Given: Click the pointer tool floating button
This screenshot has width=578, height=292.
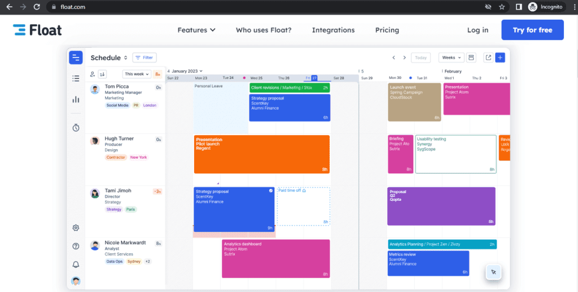Looking at the screenshot, I should click(493, 272).
